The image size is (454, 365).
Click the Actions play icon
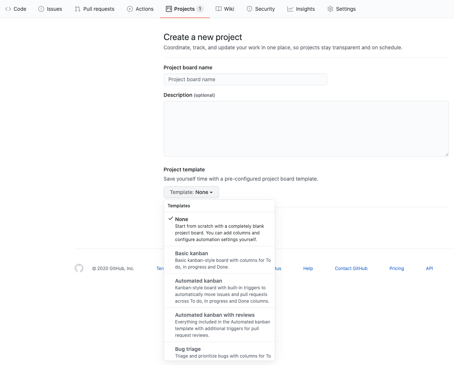(x=130, y=9)
